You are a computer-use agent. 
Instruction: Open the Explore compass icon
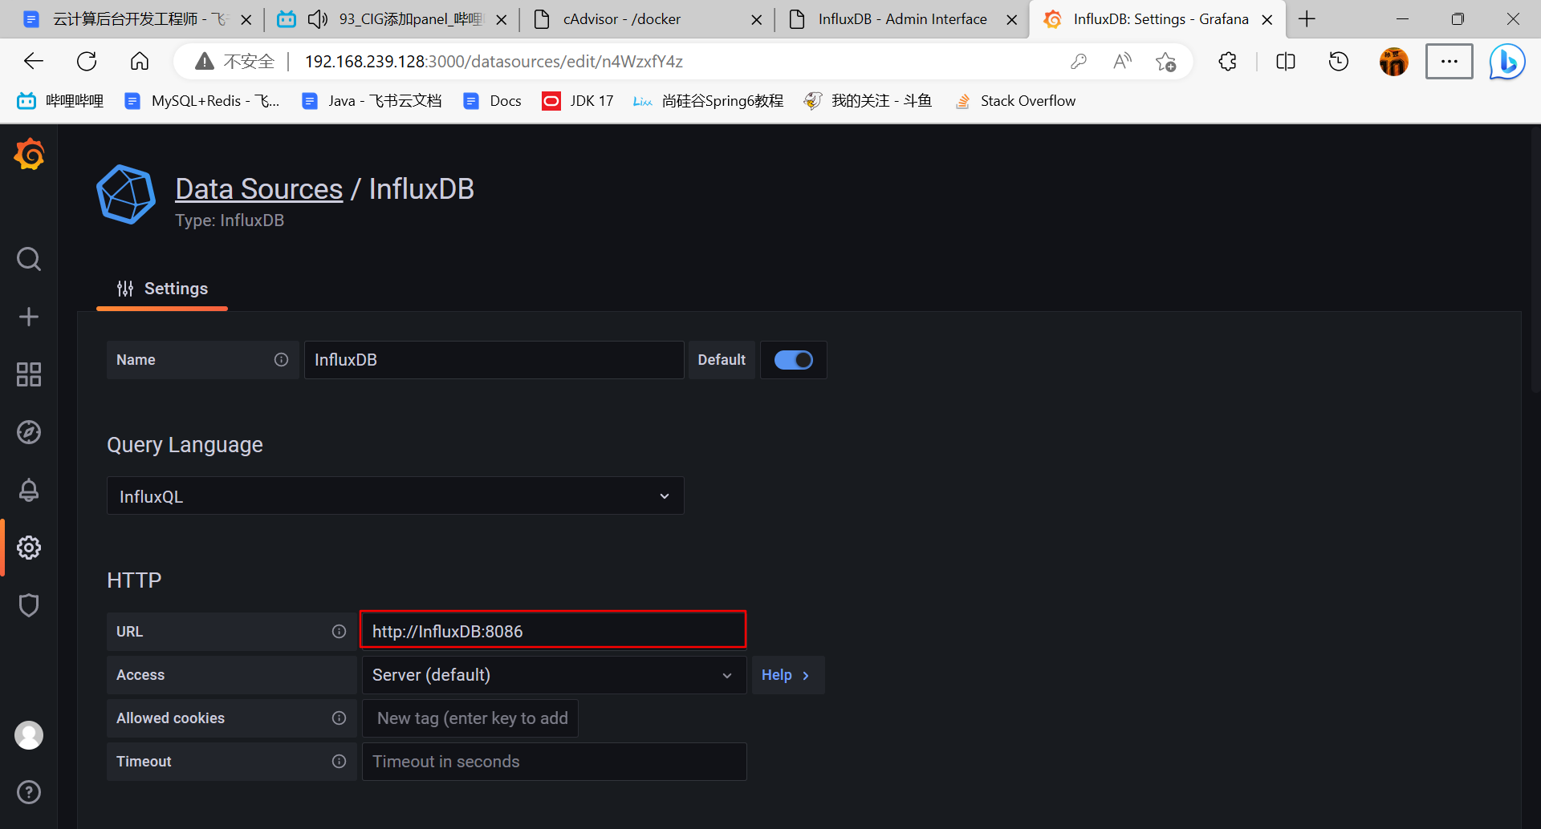tap(29, 432)
